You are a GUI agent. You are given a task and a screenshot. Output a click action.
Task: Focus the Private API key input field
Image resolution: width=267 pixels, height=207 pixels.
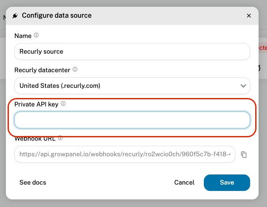tap(132, 120)
